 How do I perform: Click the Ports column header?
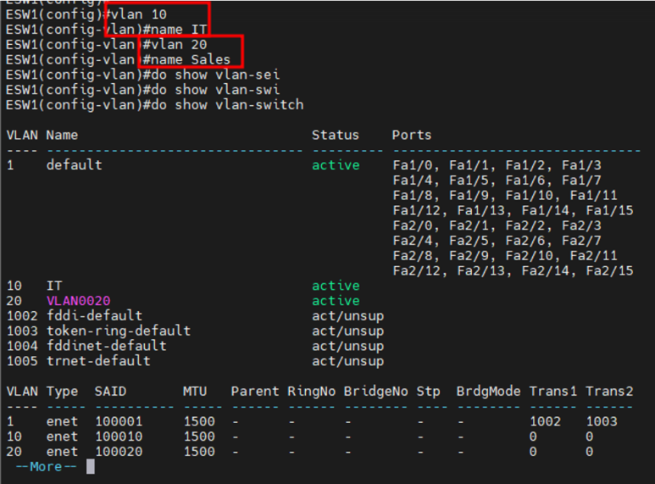(x=411, y=135)
